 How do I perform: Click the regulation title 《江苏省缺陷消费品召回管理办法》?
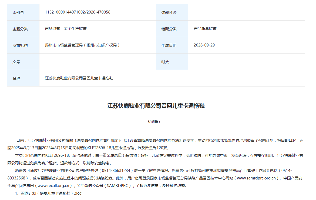(153, 140)
